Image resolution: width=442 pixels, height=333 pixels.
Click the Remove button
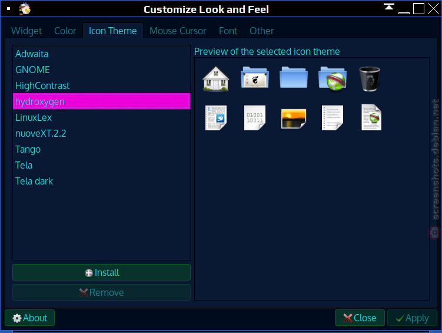click(x=101, y=292)
